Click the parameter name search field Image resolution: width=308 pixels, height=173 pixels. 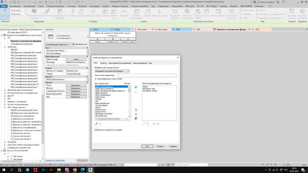coord(147,75)
